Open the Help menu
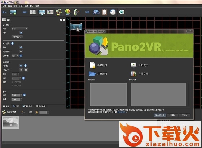202x148 pixels. 37,6
